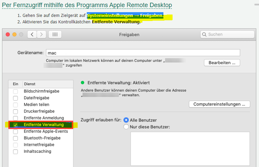Show all preferences grid icon
The width and height of the screenshot is (259, 167).
click(x=55, y=34)
